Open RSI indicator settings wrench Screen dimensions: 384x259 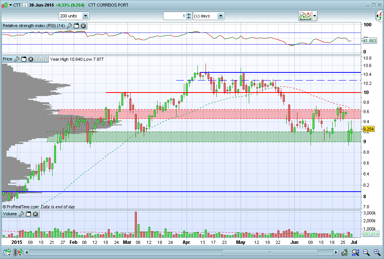(69, 26)
